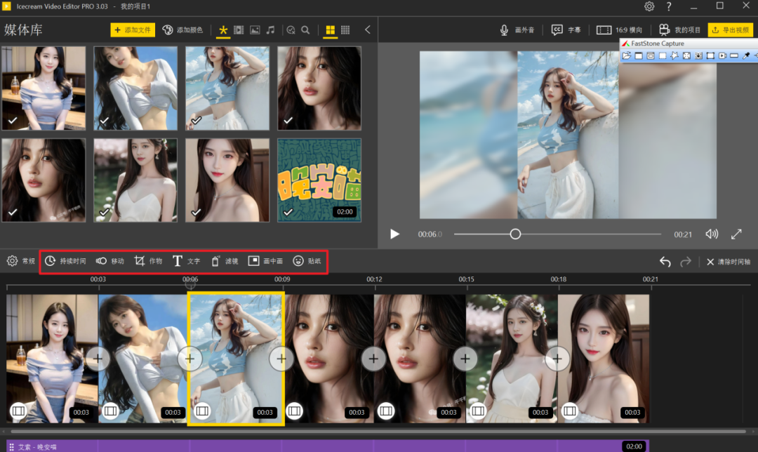Click 清除时间轴 clear timeline
The width and height of the screenshot is (758, 452).
[x=728, y=262]
